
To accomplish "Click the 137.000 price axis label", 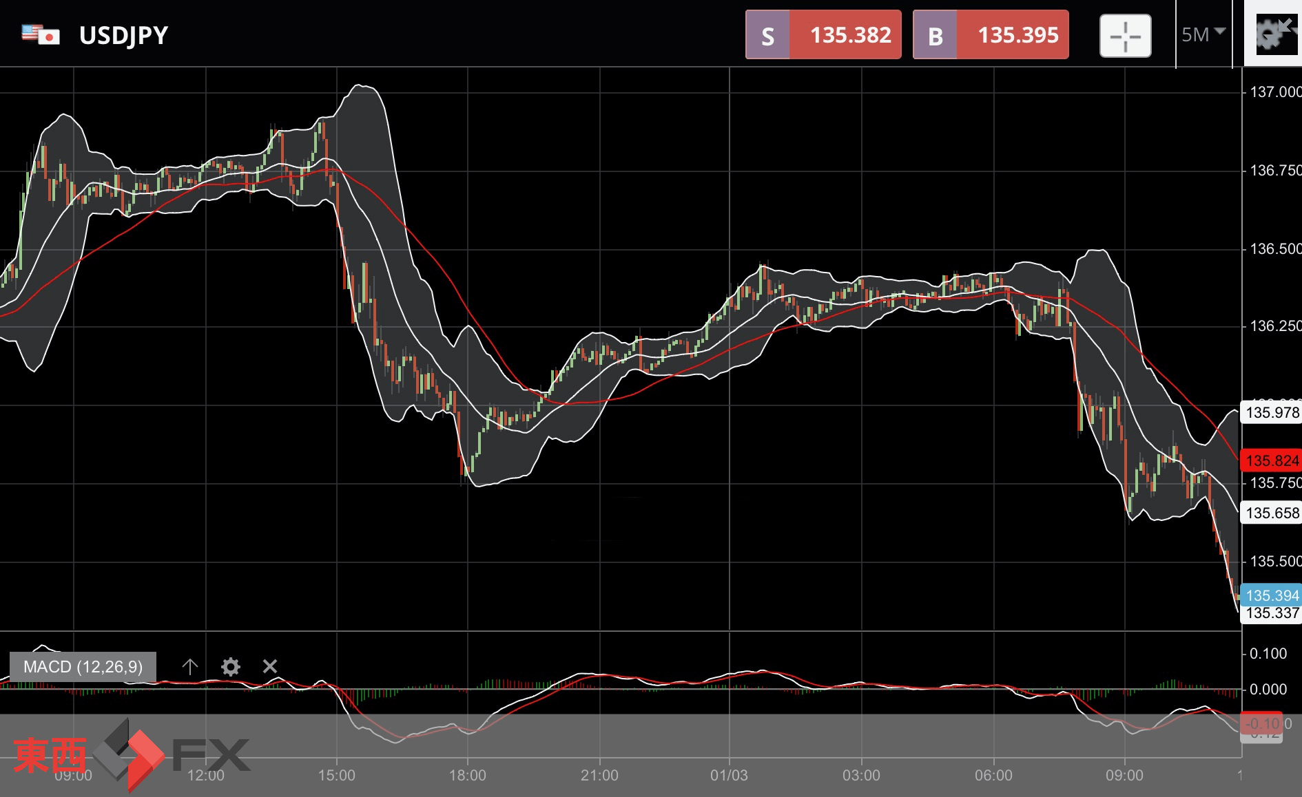I will (1274, 92).
